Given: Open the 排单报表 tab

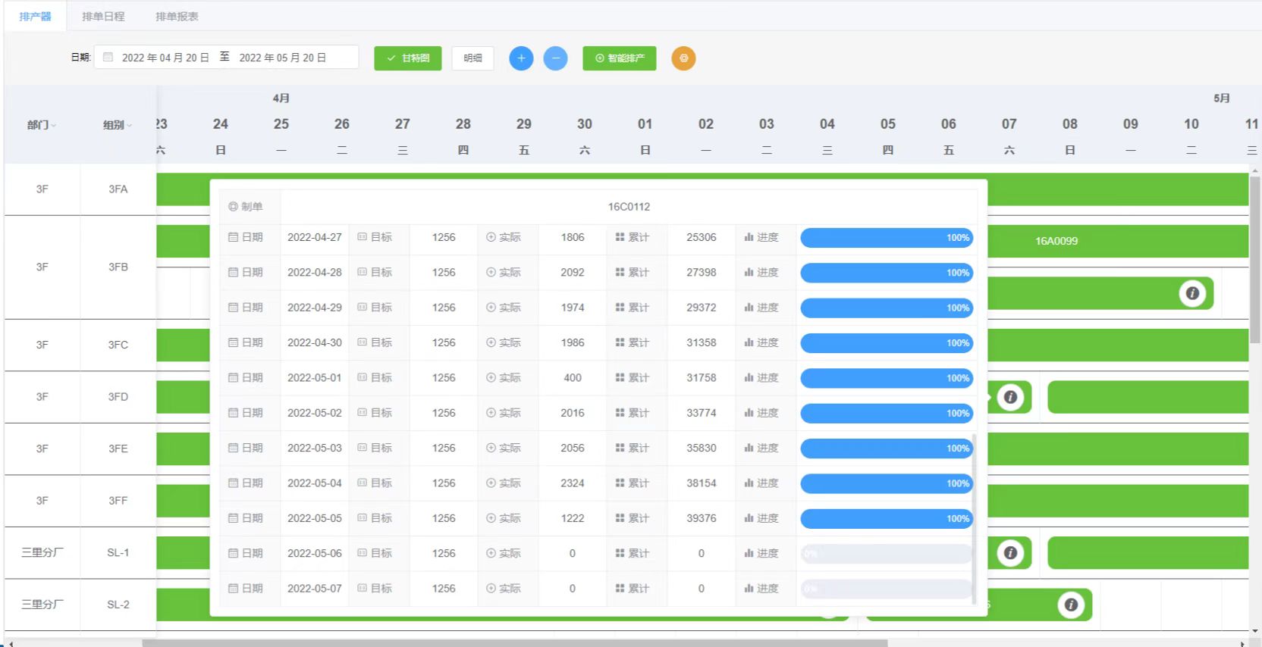Looking at the screenshot, I should (177, 16).
